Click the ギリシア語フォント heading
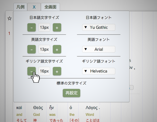Image resolution: width=157 pixels, height=122 pixels. pos(99,61)
